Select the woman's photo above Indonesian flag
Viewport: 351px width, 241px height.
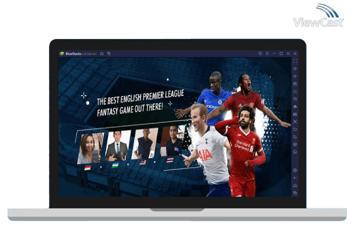click(x=90, y=148)
